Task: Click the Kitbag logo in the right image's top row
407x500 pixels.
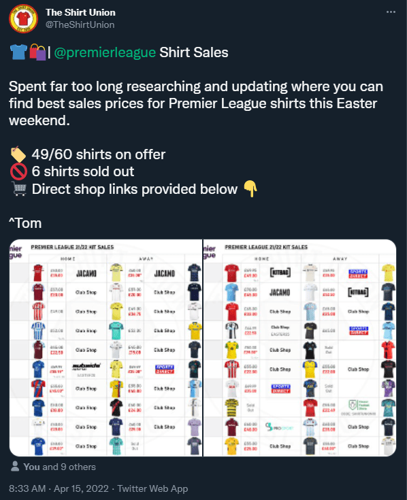Action: point(280,272)
